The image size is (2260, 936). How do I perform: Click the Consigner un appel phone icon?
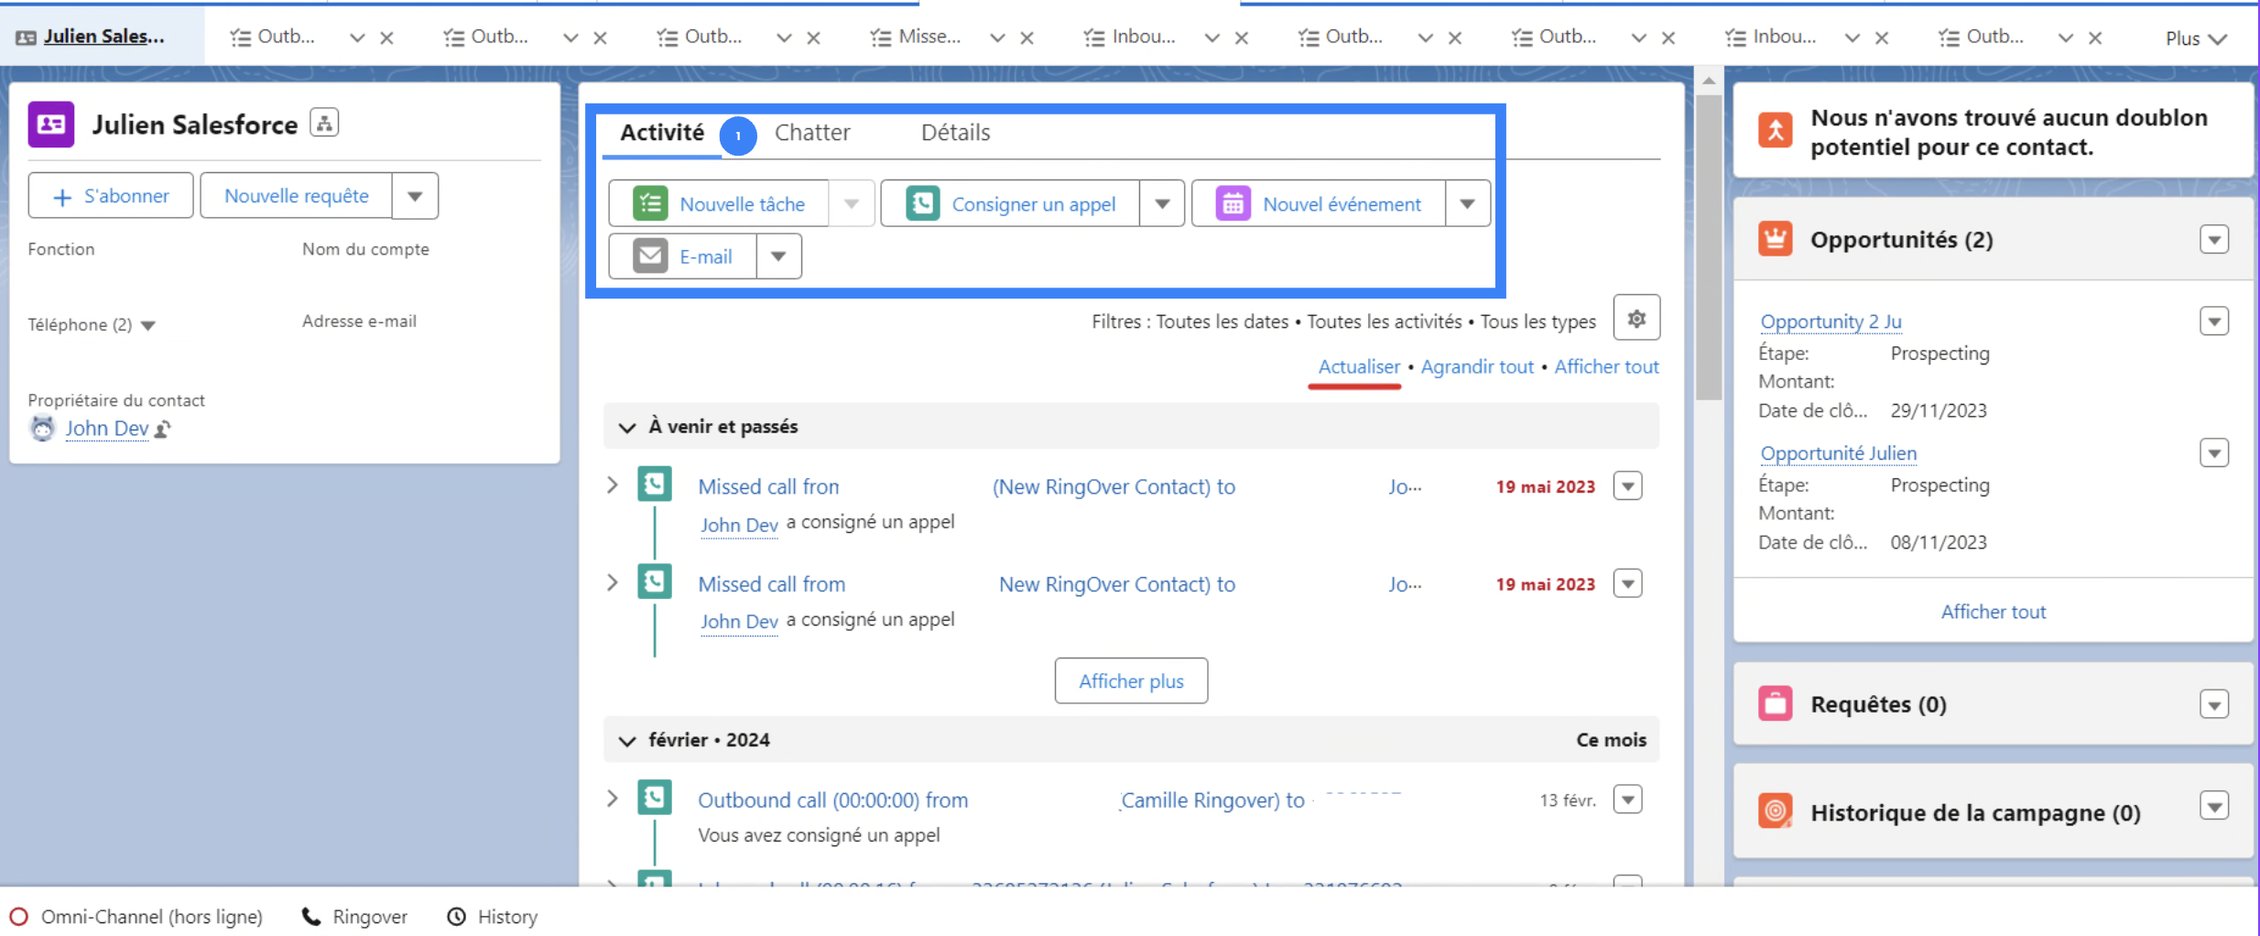tap(922, 203)
